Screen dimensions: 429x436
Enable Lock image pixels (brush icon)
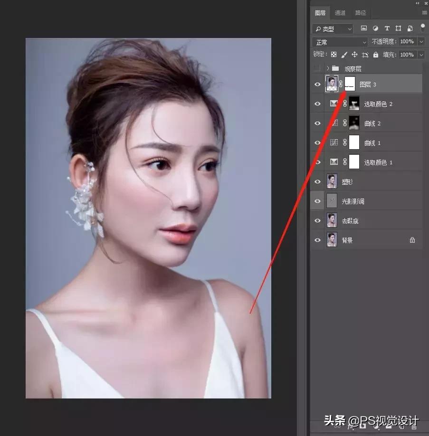pos(344,54)
